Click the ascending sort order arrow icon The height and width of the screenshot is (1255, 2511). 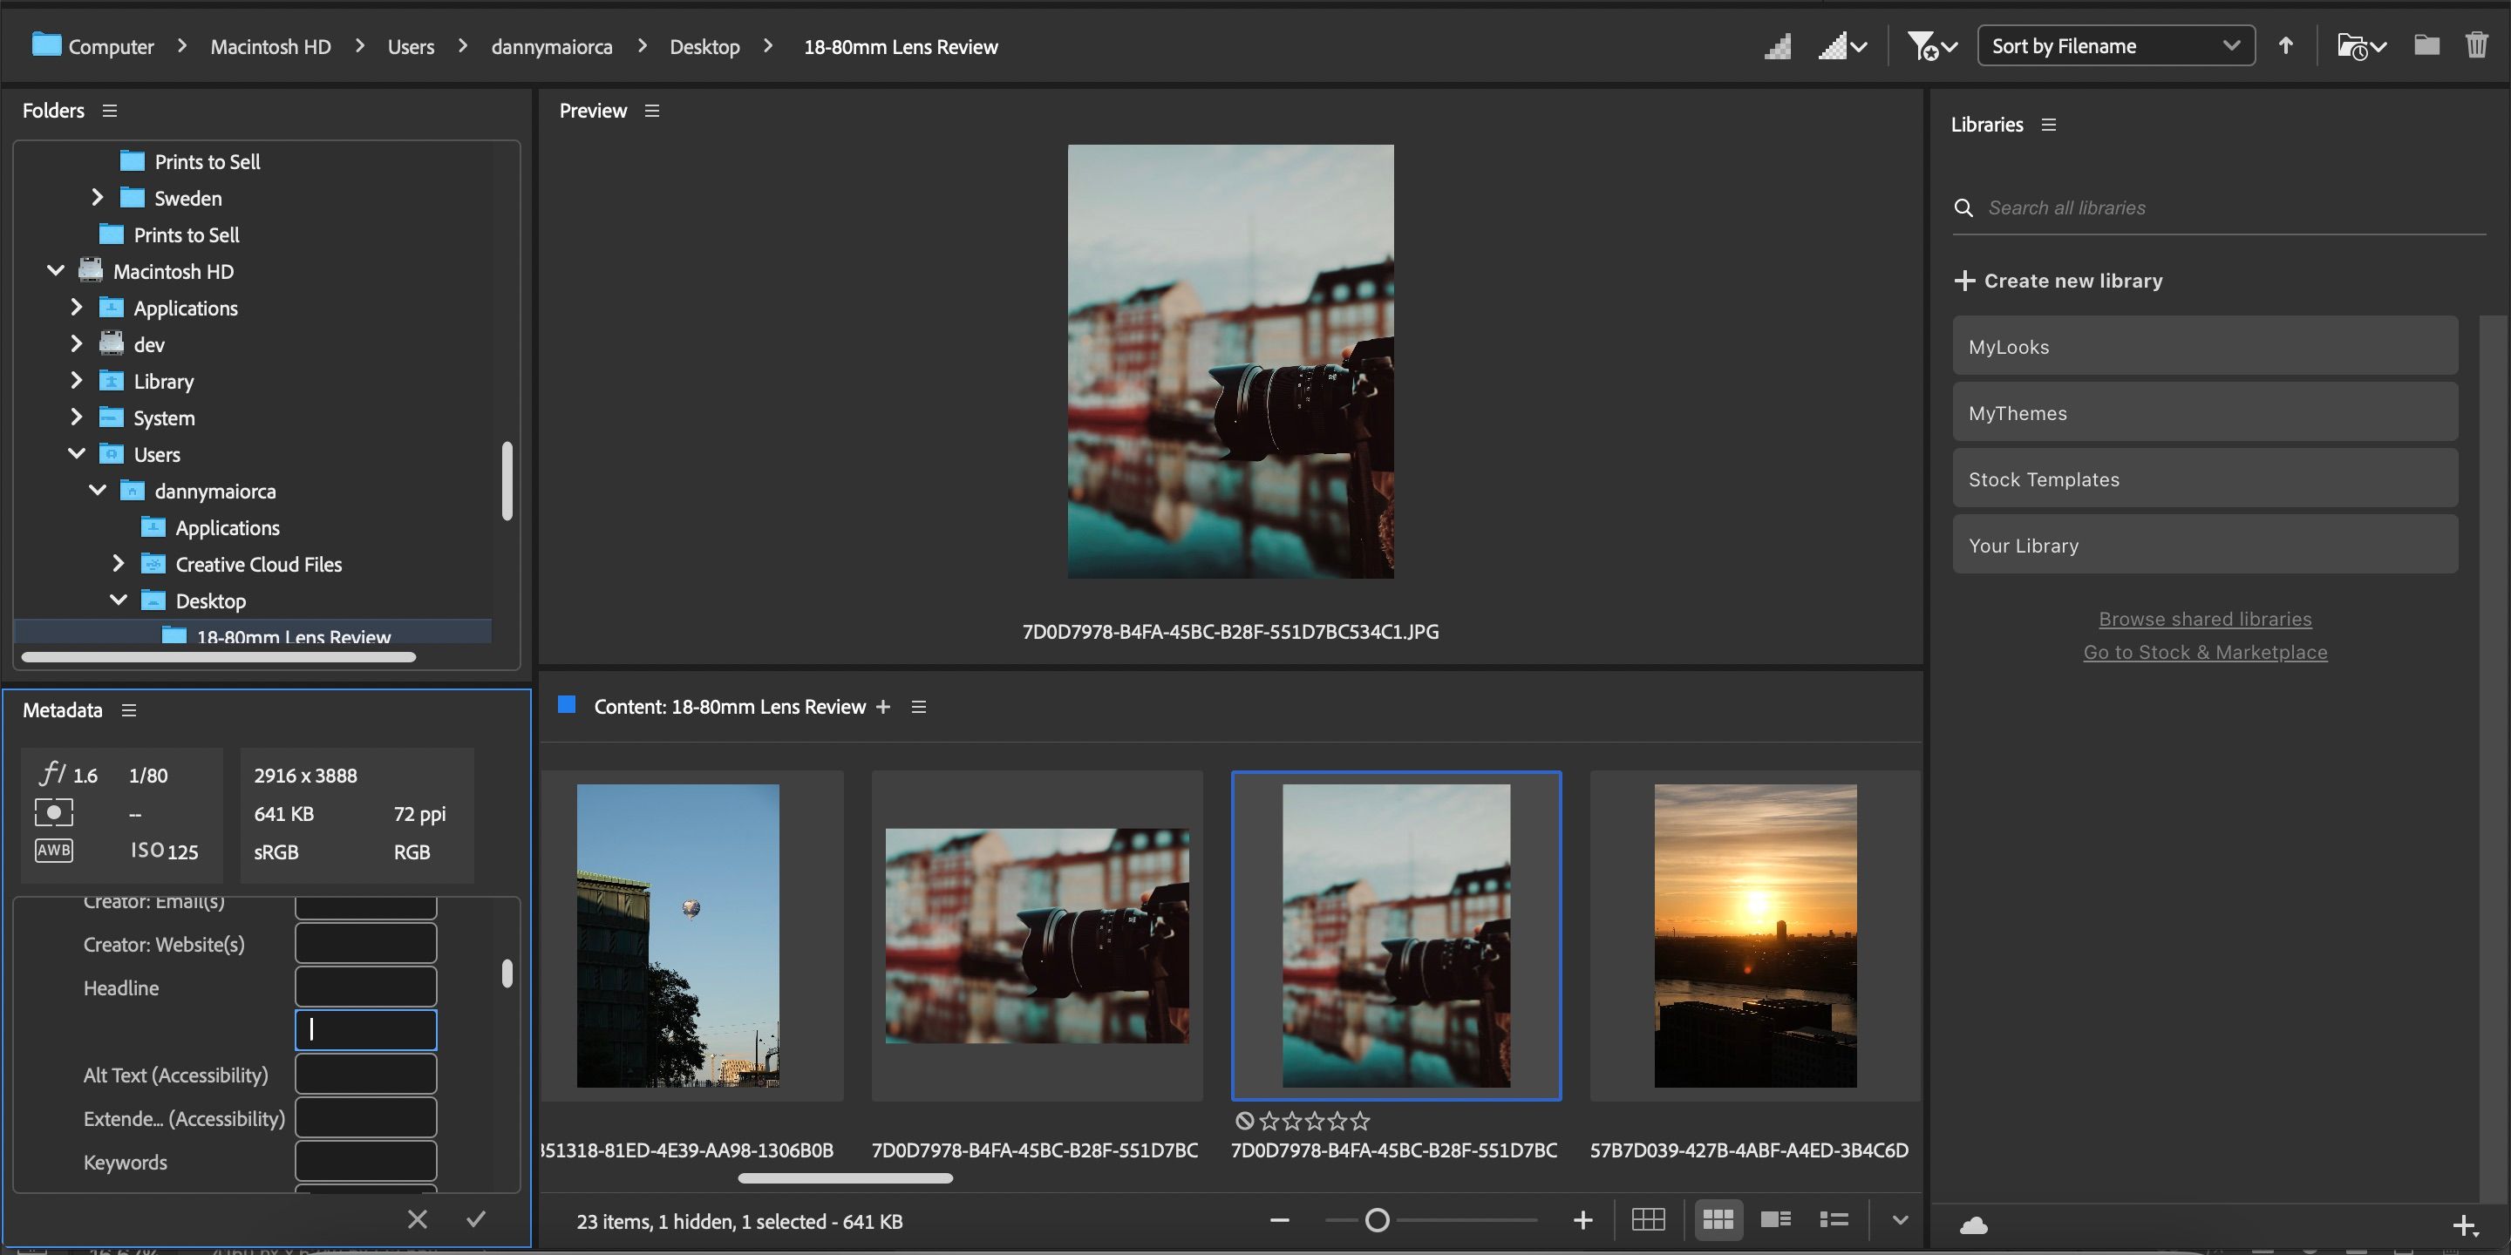(x=2286, y=46)
